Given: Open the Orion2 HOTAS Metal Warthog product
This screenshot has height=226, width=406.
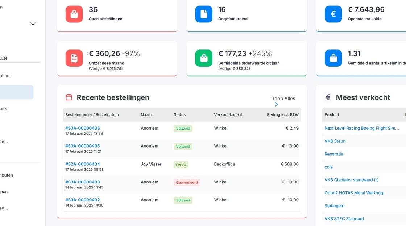Looking at the screenshot, I should [x=354, y=193].
